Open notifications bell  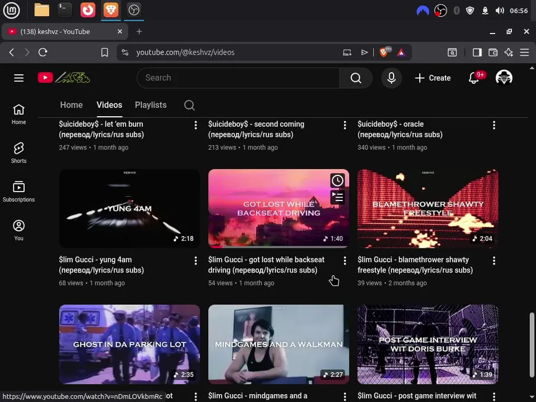[x=474, y=78]
